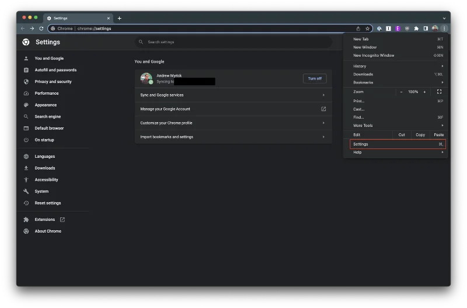Click the bookmark star icon
The image size is (467, 308).
367,28
